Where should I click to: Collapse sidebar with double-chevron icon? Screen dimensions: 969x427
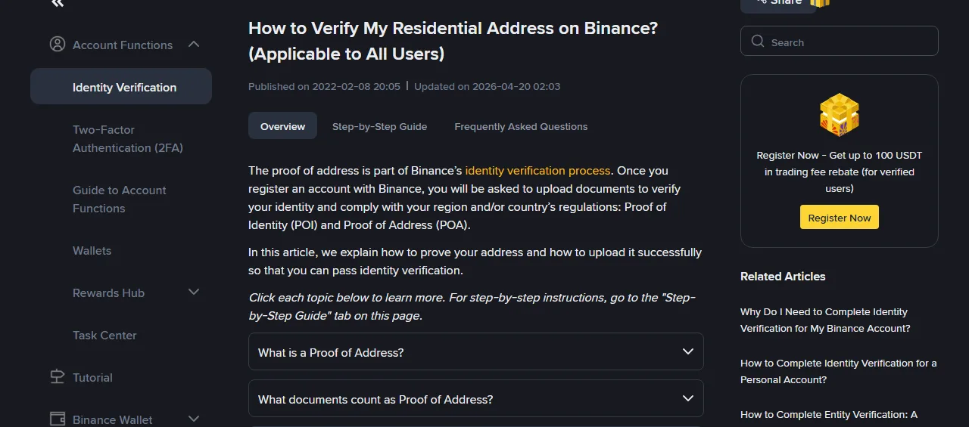pyautogui.click(x=58, y=4)
